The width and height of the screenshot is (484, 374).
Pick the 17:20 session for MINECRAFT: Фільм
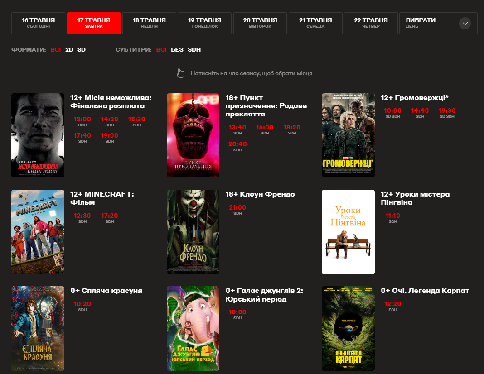coord(110,218)
